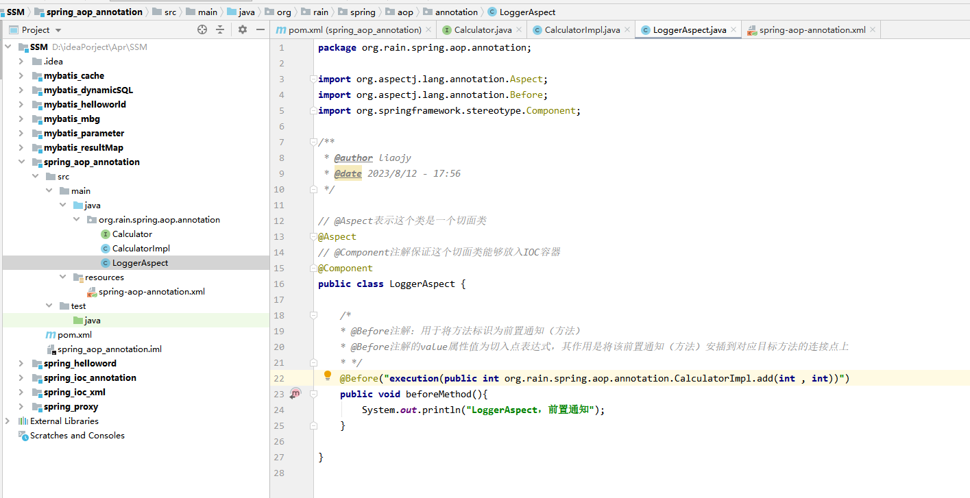Viewport: 970px width, 498px height.
Task: Expand mybatis_helloworld module
Action: tap(21, 105)
